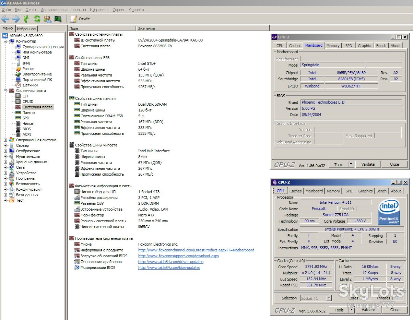Select the Память tree item
This screenshot has height=320, width=413.
coord(29,112)
